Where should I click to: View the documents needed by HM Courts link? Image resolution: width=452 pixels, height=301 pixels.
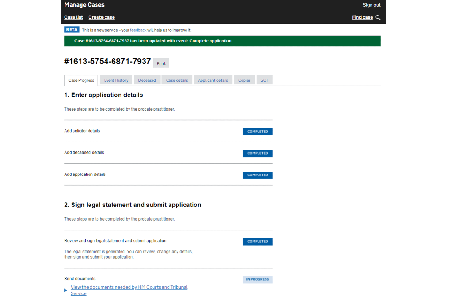(129, 290)
